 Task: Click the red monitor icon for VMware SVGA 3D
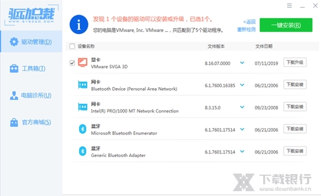(x=82, y=62)
